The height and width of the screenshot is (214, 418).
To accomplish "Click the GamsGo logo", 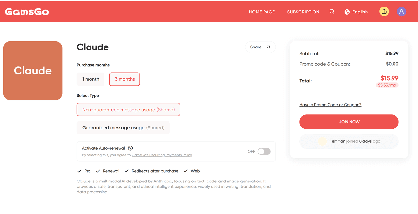I will (x=27, y=12).
